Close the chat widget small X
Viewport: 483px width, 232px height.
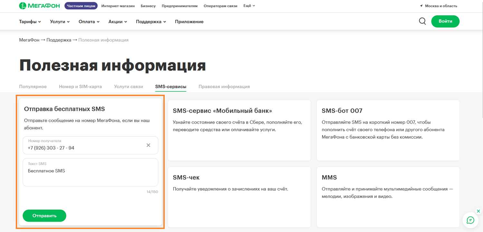(x=478, y=211)
